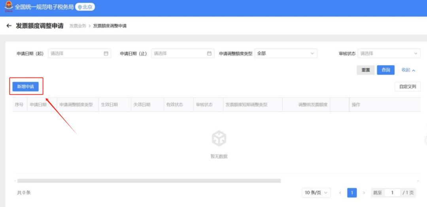This screenshot has height=207, width=427.
Task: Reset filters with 重置 button
Action: pos(366,70)
